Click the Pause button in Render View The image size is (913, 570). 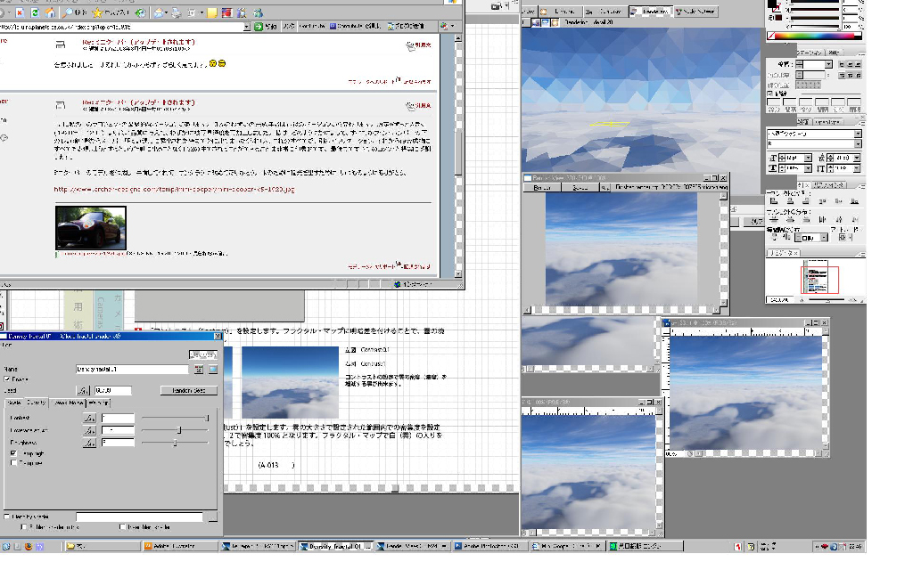pos(542,187)
